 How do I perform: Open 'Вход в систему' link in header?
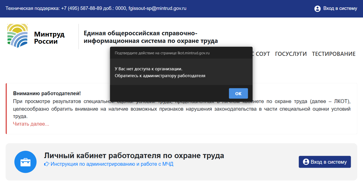pyautogui.click(x=340, y=8)
